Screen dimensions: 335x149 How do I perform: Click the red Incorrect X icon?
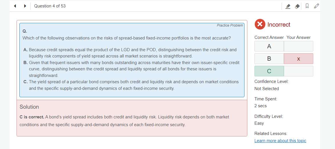[x=260, y=24]
